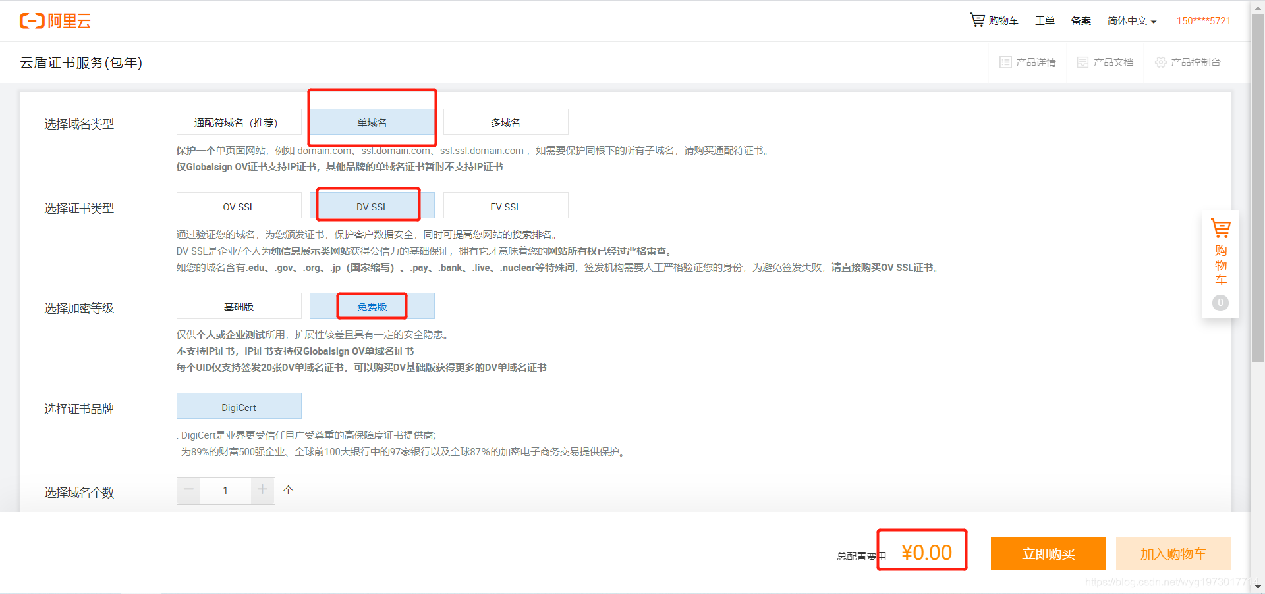The image size is (1265, 594).
Task: Open the 产品详情 link
Action: pos(1036,62)
